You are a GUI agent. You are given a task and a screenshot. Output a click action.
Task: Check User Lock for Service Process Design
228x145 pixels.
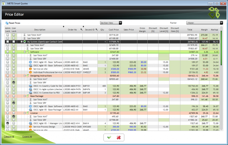click(14, 127)
